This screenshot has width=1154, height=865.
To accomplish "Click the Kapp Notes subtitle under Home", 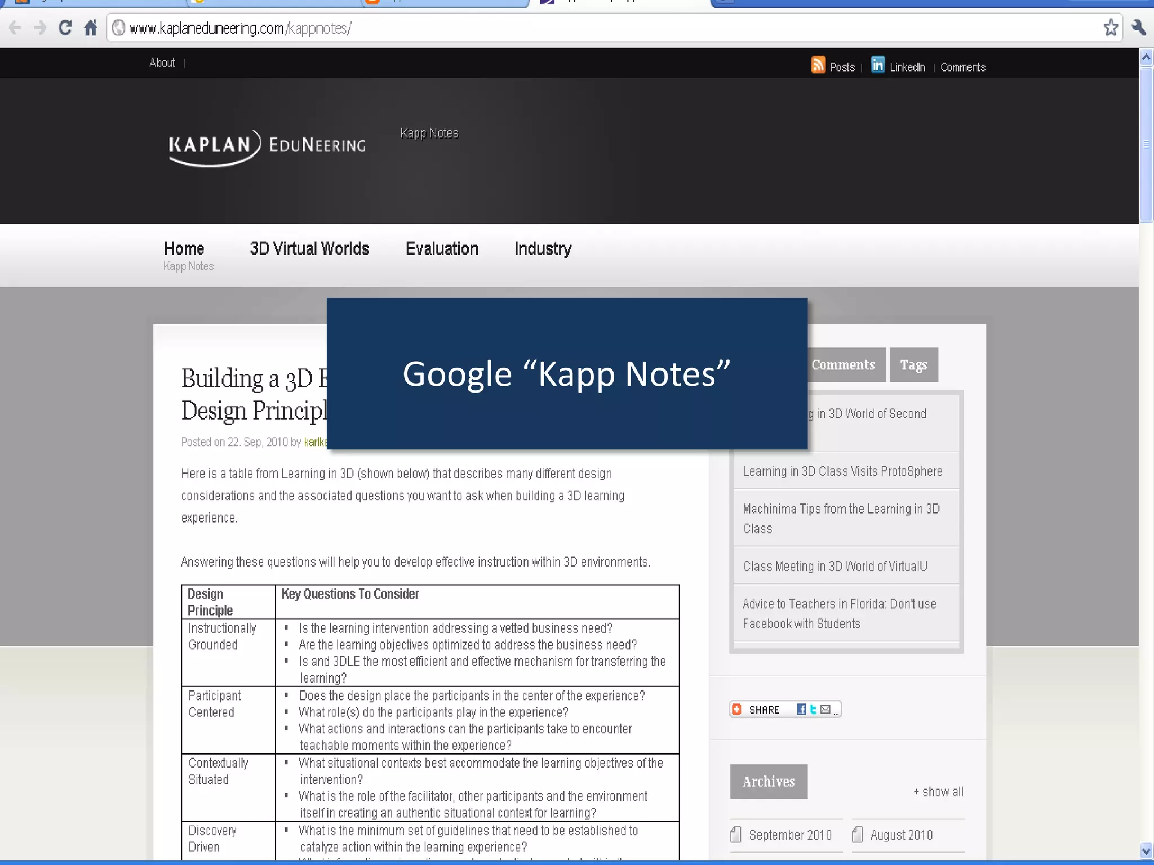I will click(x=188, y=266).
